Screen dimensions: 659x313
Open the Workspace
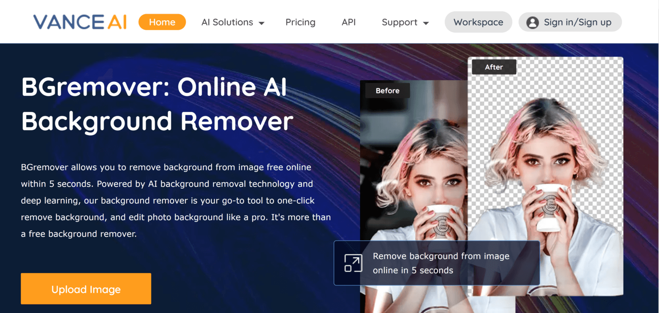click(478, 22)
